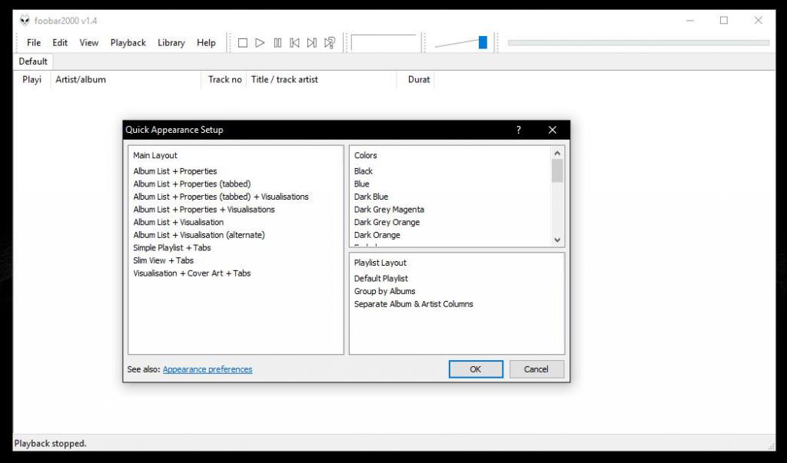
Task: Click the foobar2000 alien logo icon
Action: click(x=25, y=21)
